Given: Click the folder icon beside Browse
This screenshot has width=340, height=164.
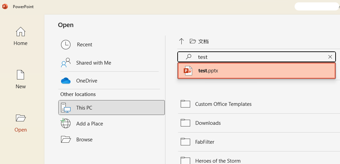Looking at the screenshot, I should (66, 139).
